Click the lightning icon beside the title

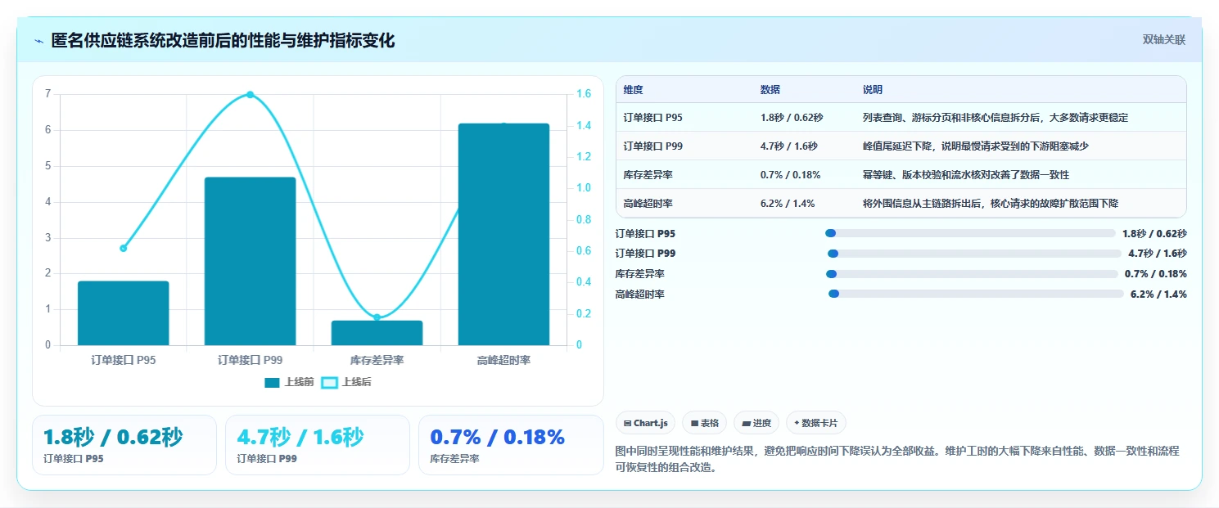[38, 41]
